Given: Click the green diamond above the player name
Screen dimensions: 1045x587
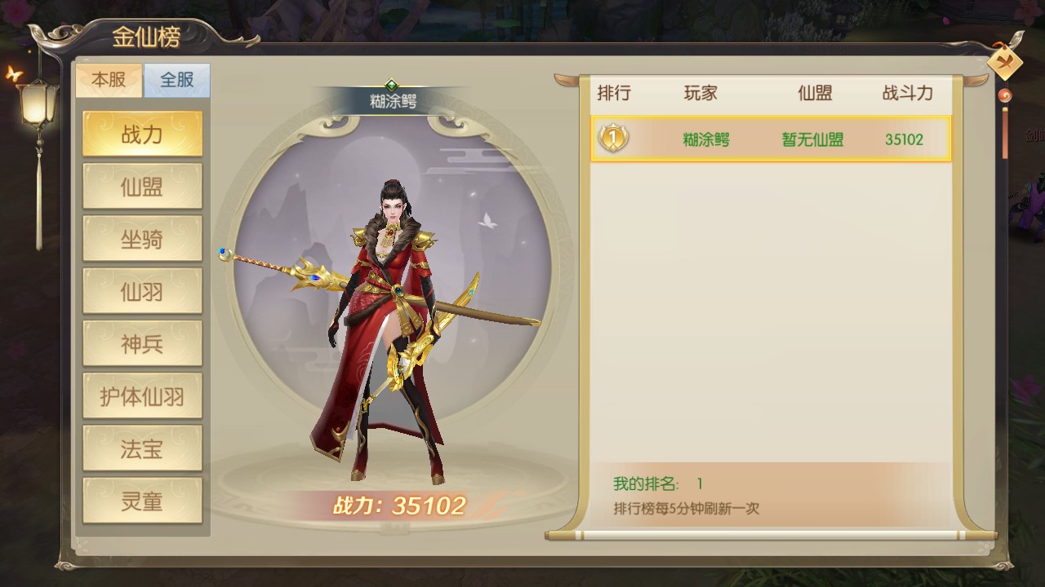Looking at the screenshot, I should [391, 84].
